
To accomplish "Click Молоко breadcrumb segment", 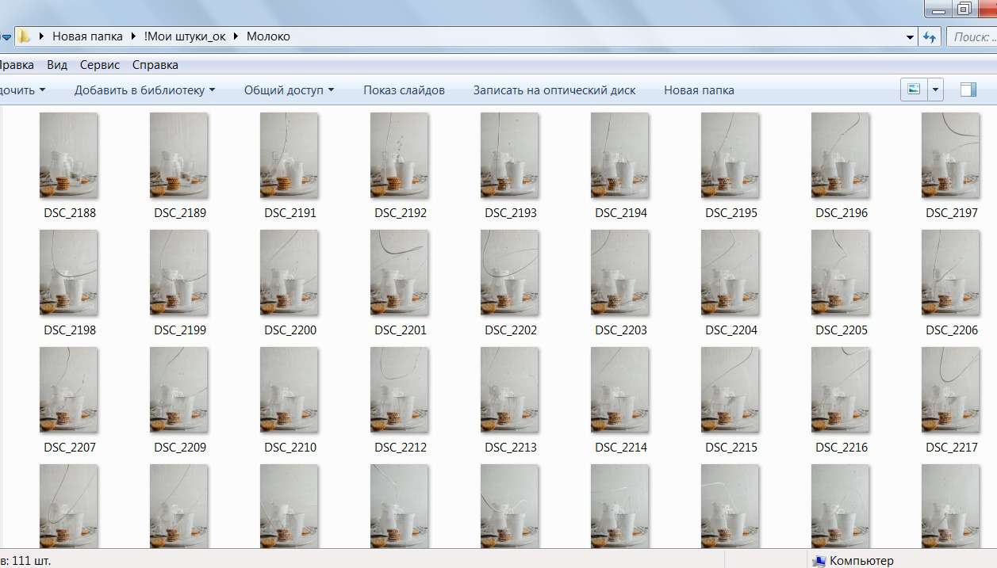I will coord(268,36).
